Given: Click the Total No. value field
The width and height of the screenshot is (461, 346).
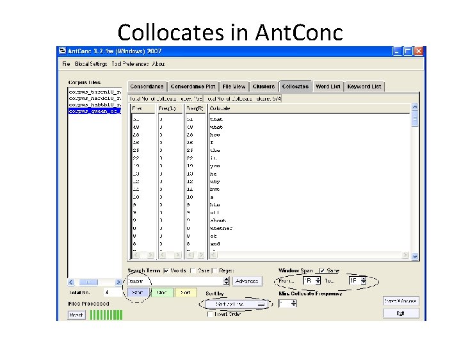Looking at the screenshot, I should point(111,292).
